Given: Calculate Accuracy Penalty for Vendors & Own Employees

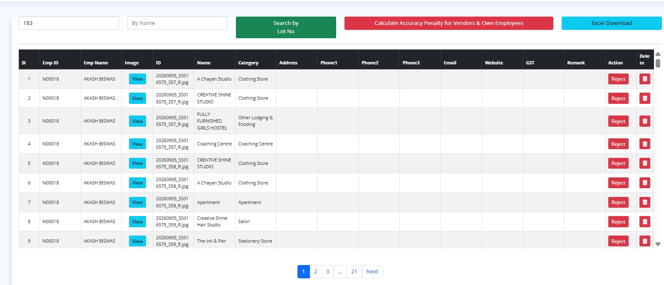Looking at the screenshot, I should pyautogui.click(x=448, y=23).
